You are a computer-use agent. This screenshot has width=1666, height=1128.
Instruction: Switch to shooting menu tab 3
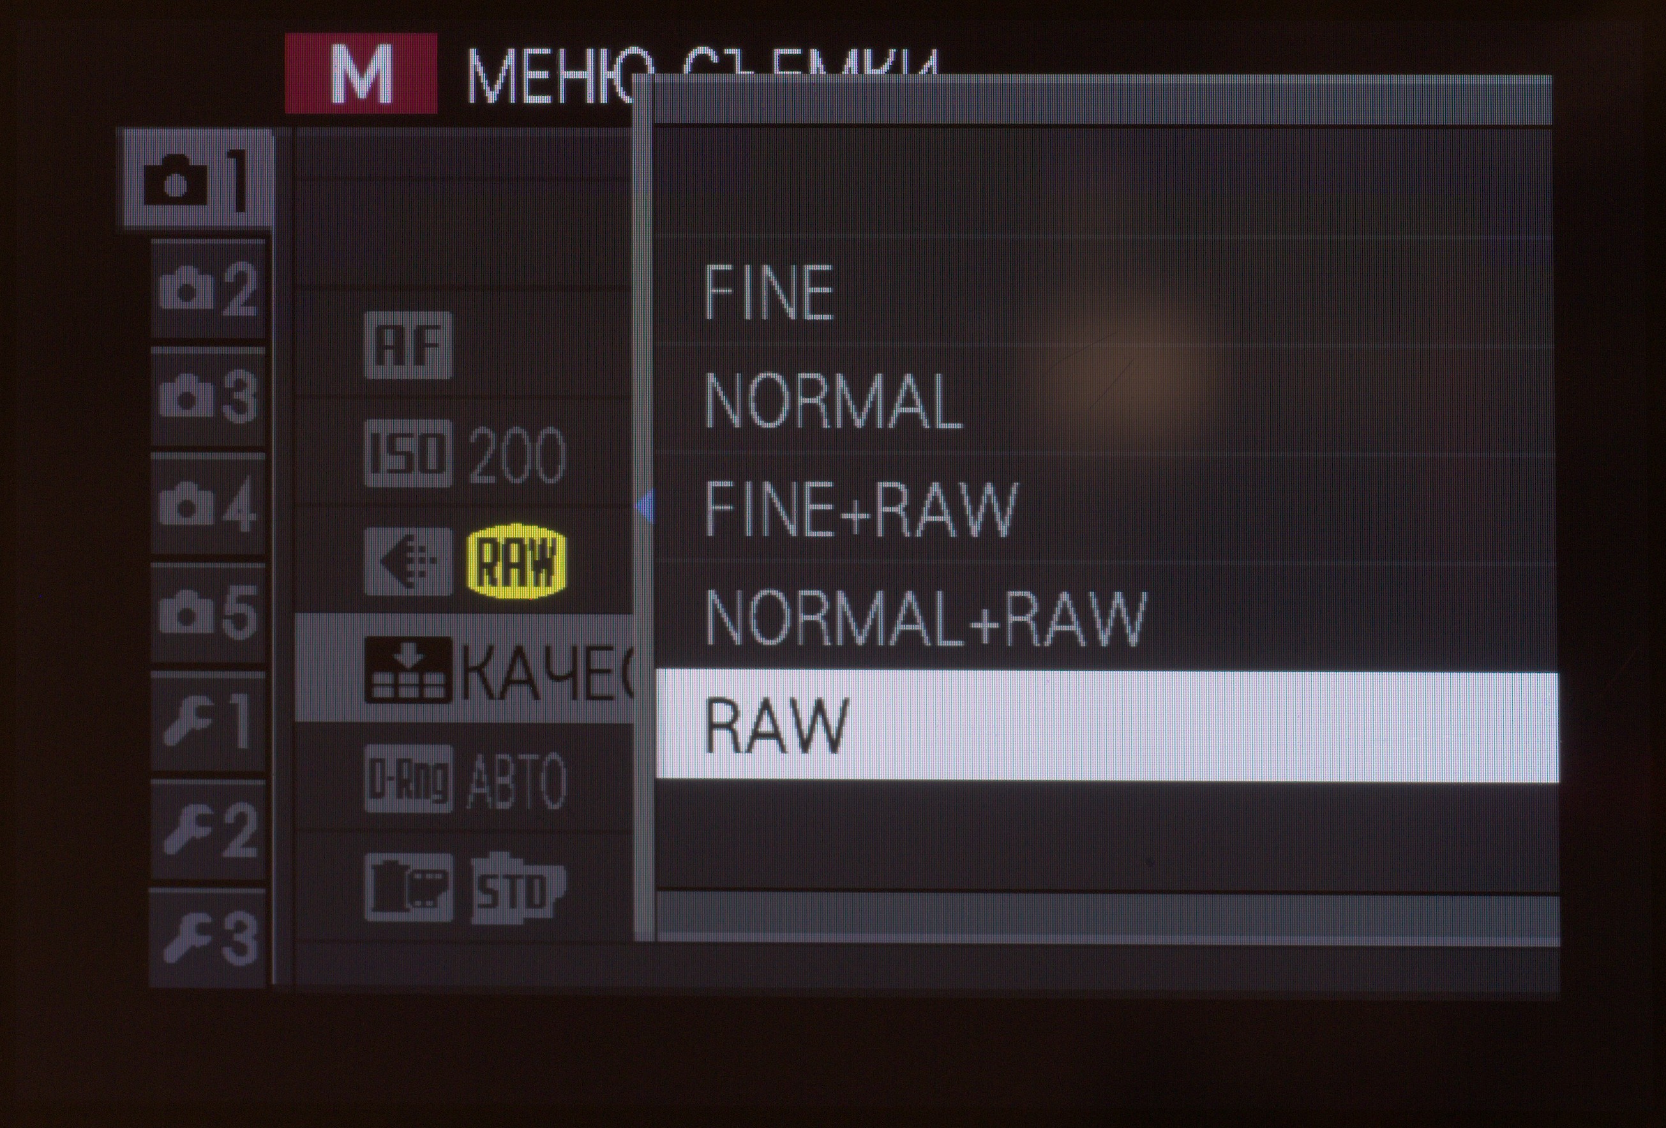point(209,396)
